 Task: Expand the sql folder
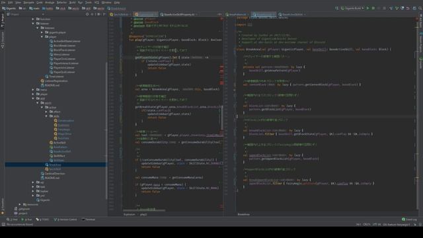pos(33,182)
